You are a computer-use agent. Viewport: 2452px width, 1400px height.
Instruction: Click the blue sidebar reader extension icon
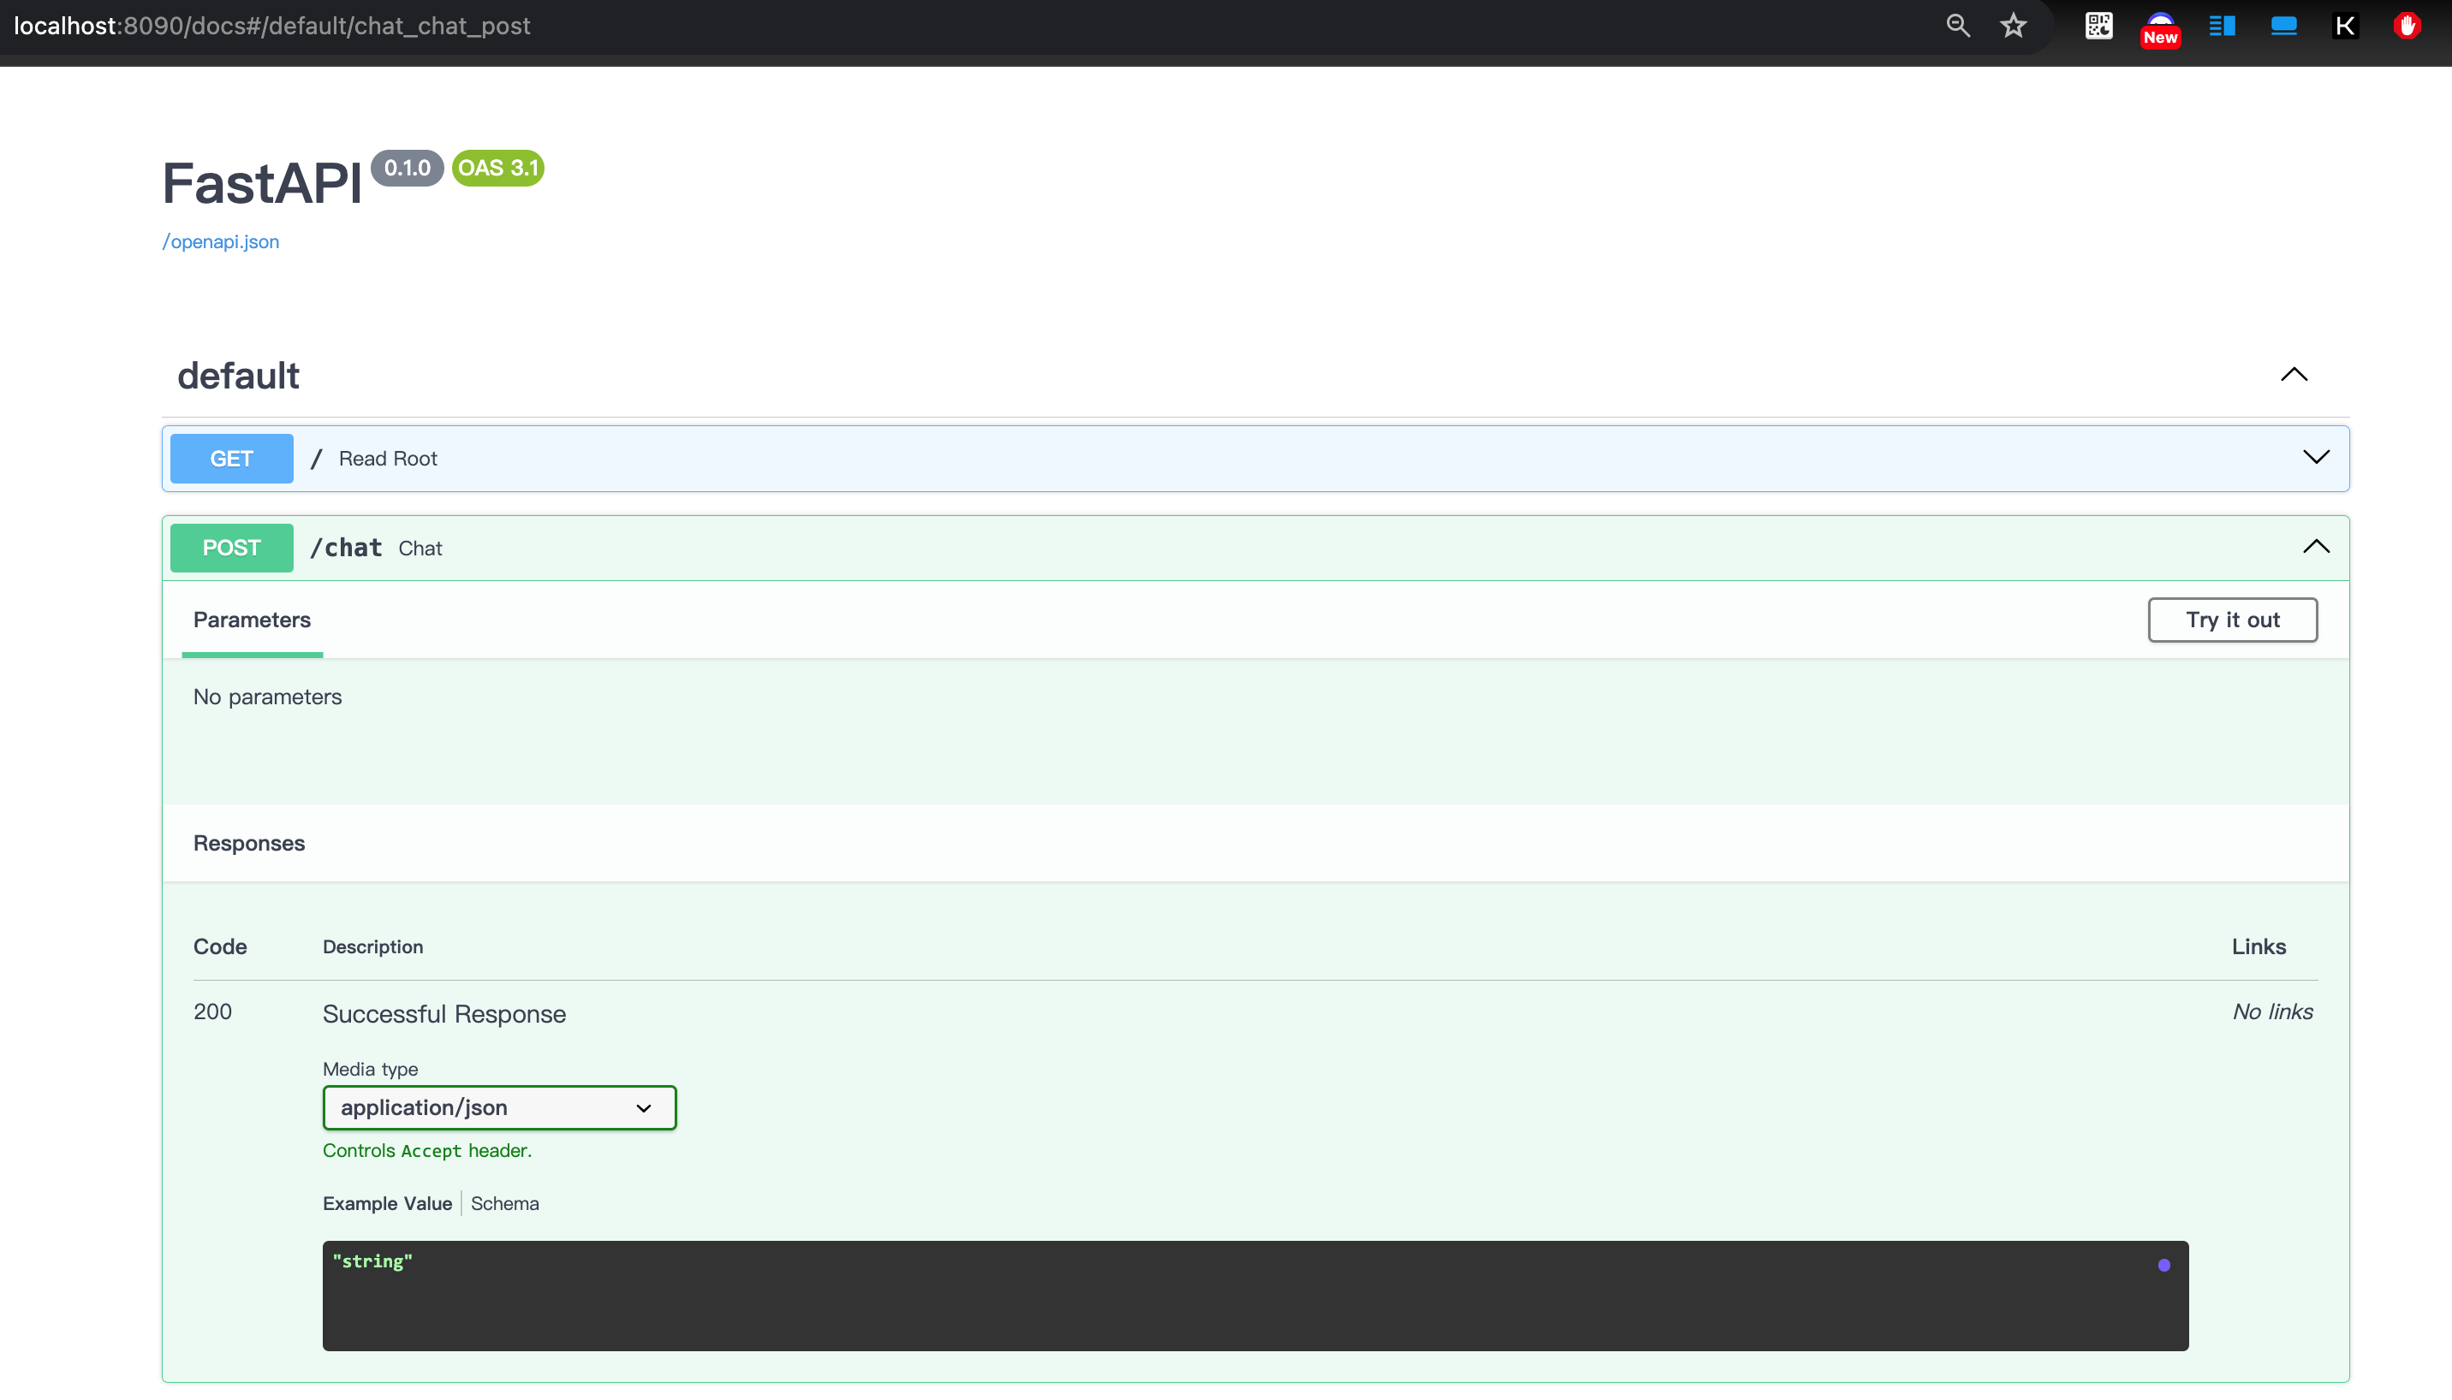click(x=2221, y=26)
